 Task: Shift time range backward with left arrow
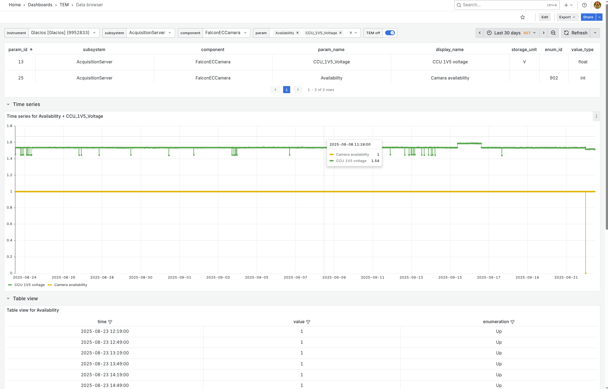point(480,33)
